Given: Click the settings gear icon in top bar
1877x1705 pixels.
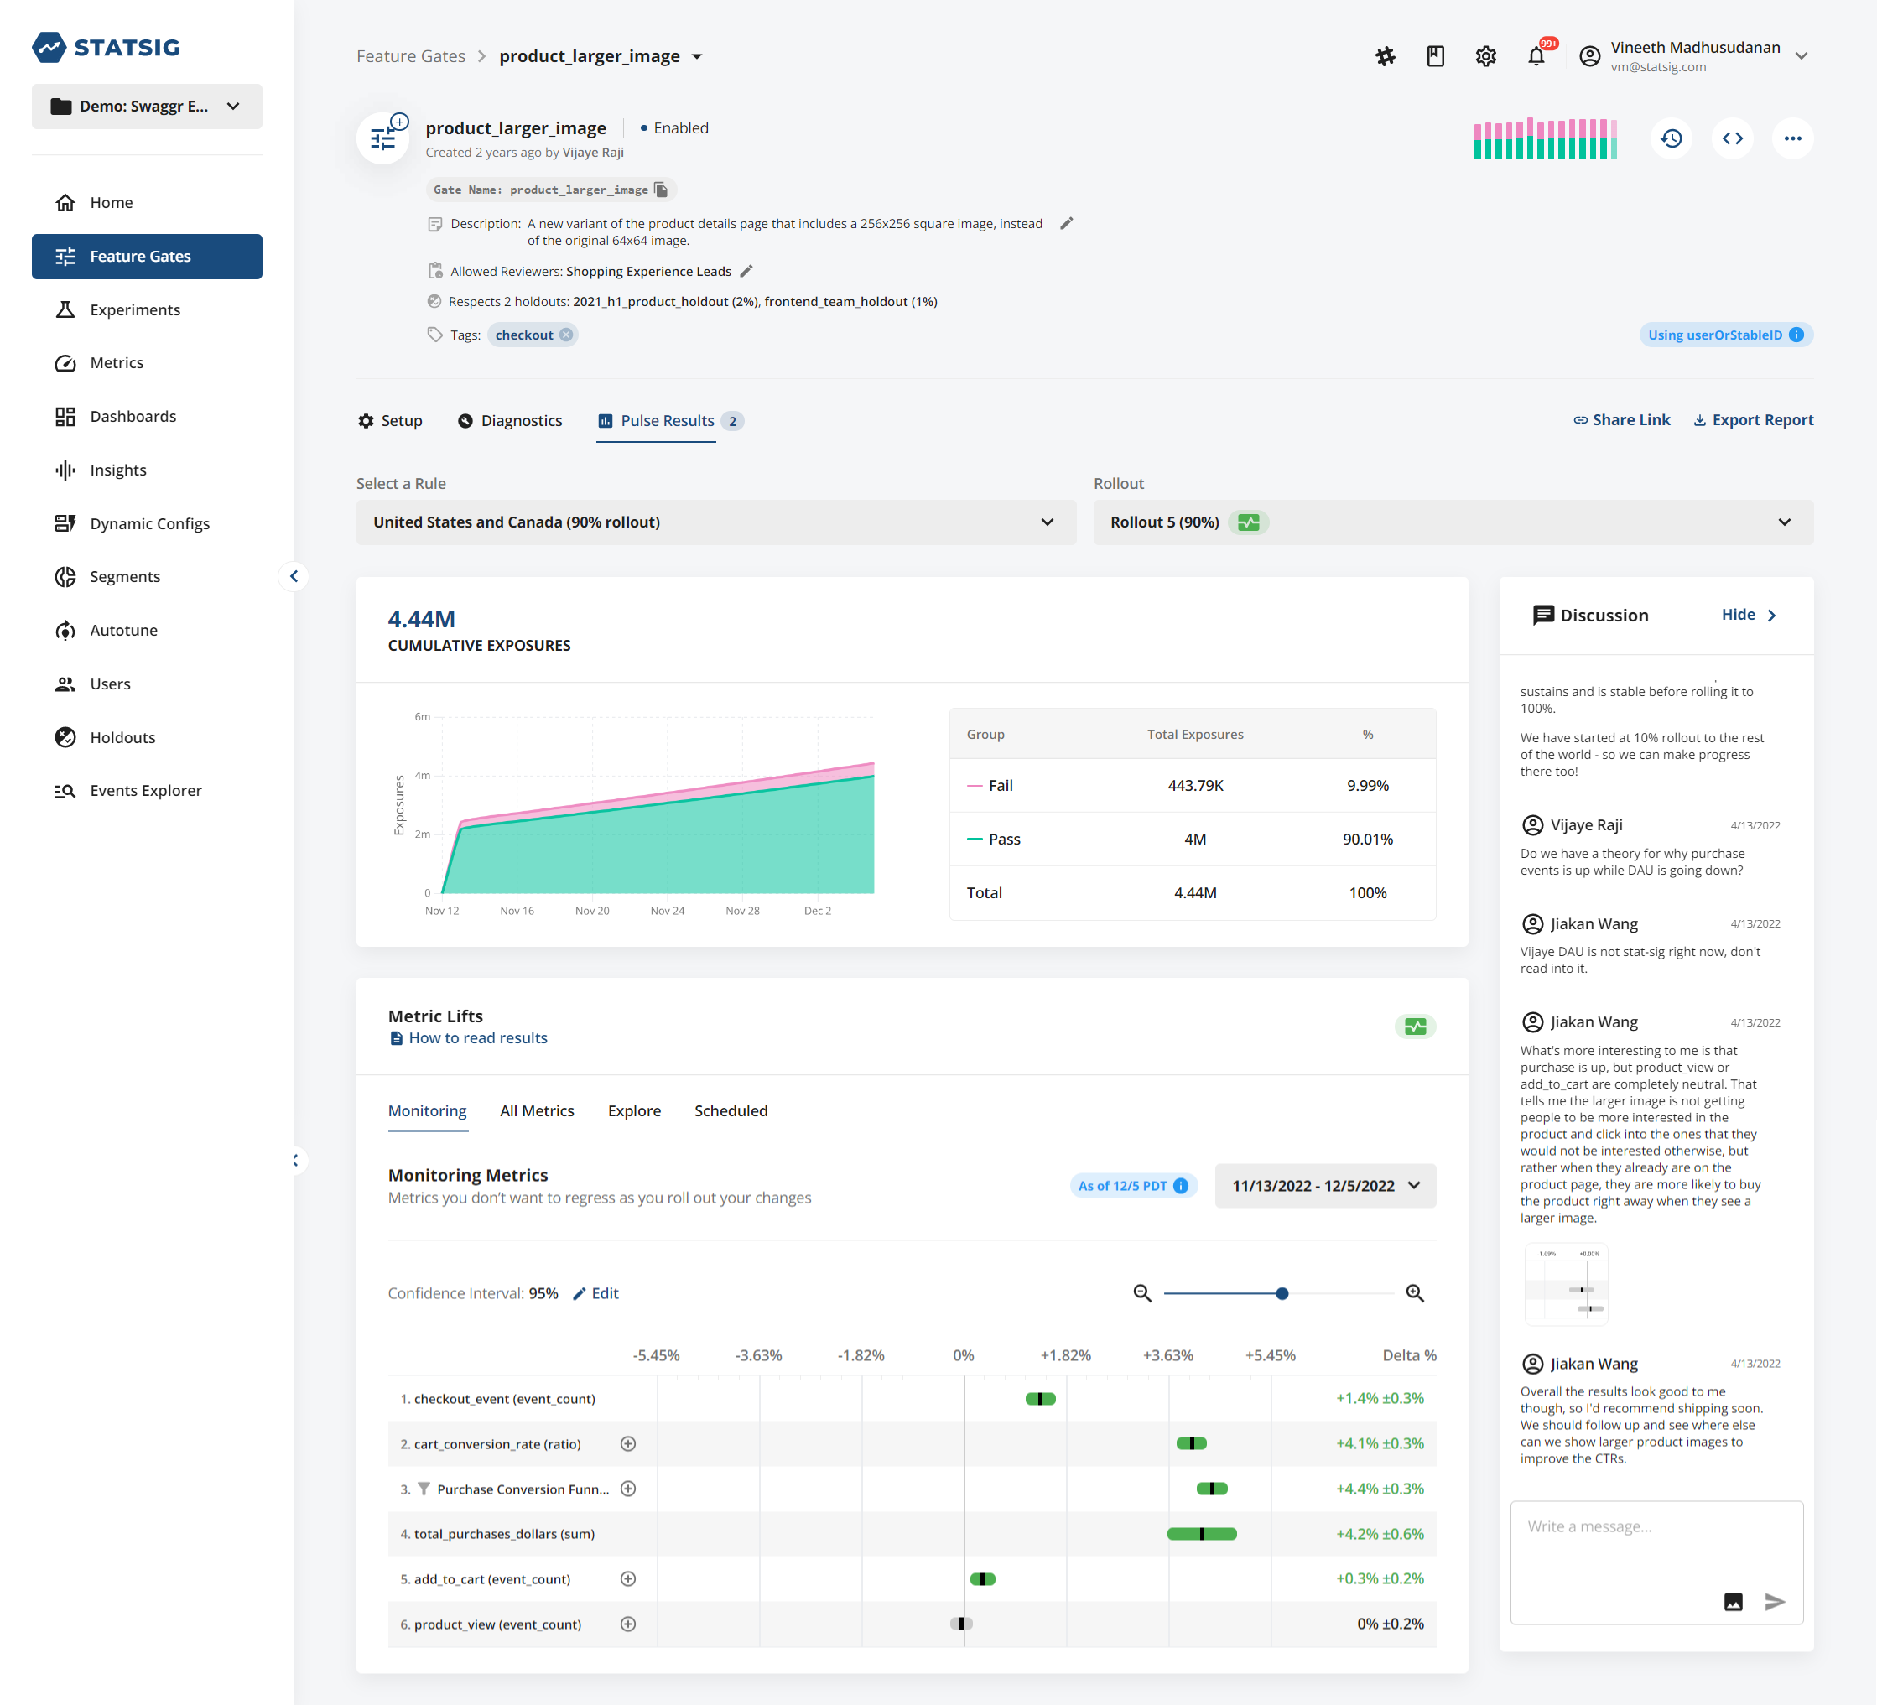Looking at the screenshot, I should click(x=1483, y=54).
